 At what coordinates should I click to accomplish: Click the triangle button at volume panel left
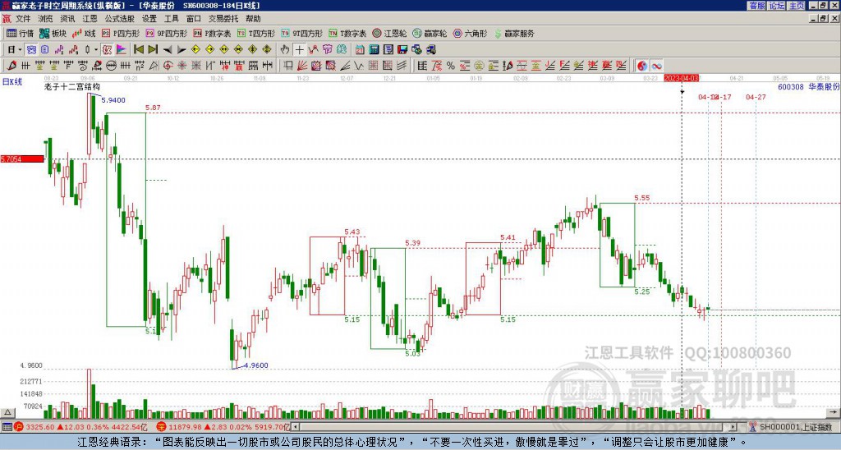tap(7, 413)
